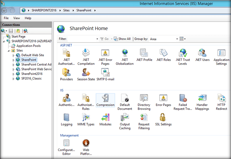This screenshot has height=159, width=231.
Task: Click Show All button
Action: coord(122,39)
